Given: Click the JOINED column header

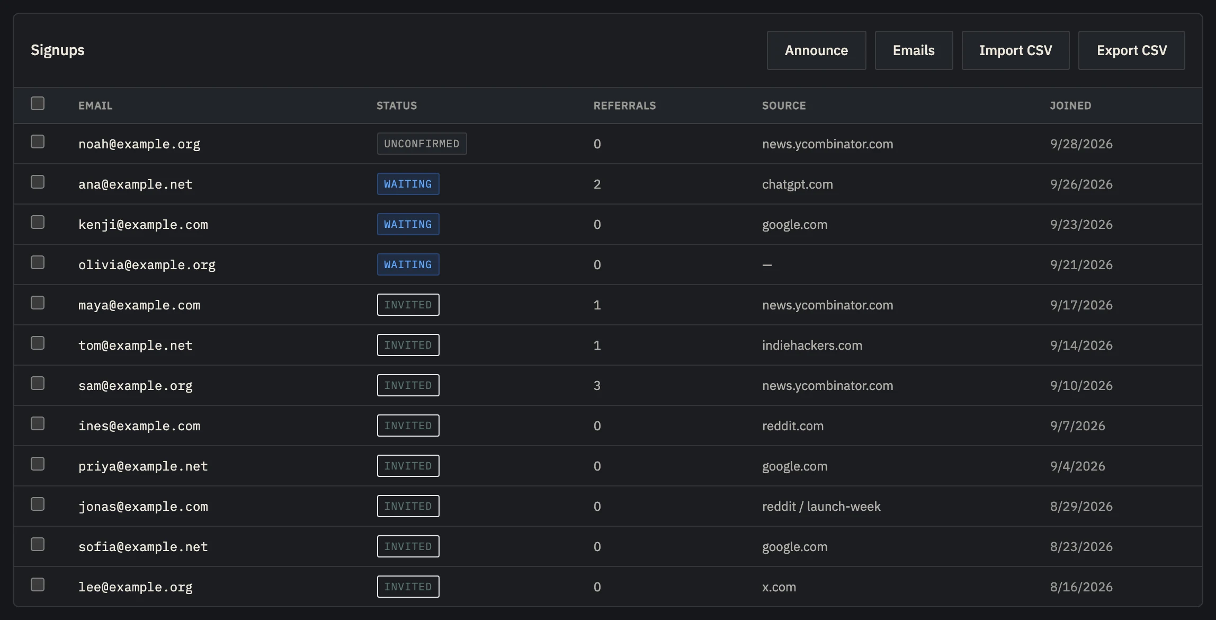Looking at the screenshot, I should (x=1070, y=105).
